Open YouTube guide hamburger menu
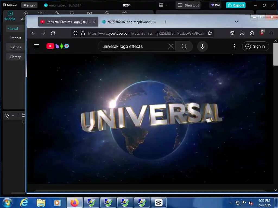This screenshot has width=278, height=208. pyautogui.click(x=37, y=46)
